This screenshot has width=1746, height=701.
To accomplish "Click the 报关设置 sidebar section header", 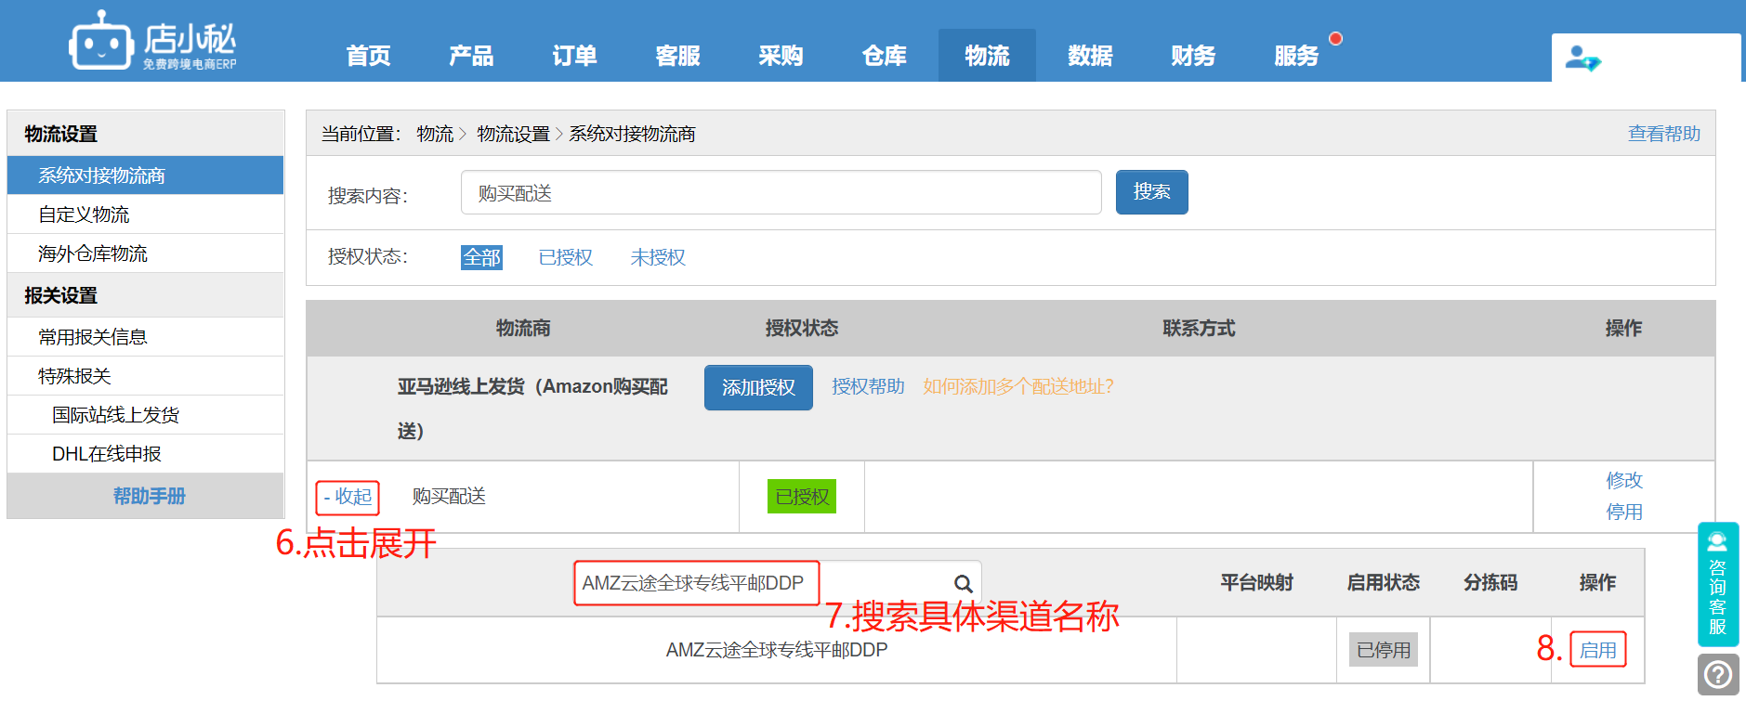I will pyautogui.click(x=145, y=295).
